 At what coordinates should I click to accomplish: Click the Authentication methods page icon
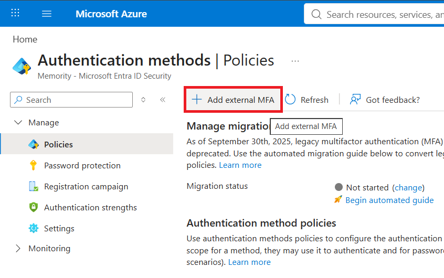22,66
